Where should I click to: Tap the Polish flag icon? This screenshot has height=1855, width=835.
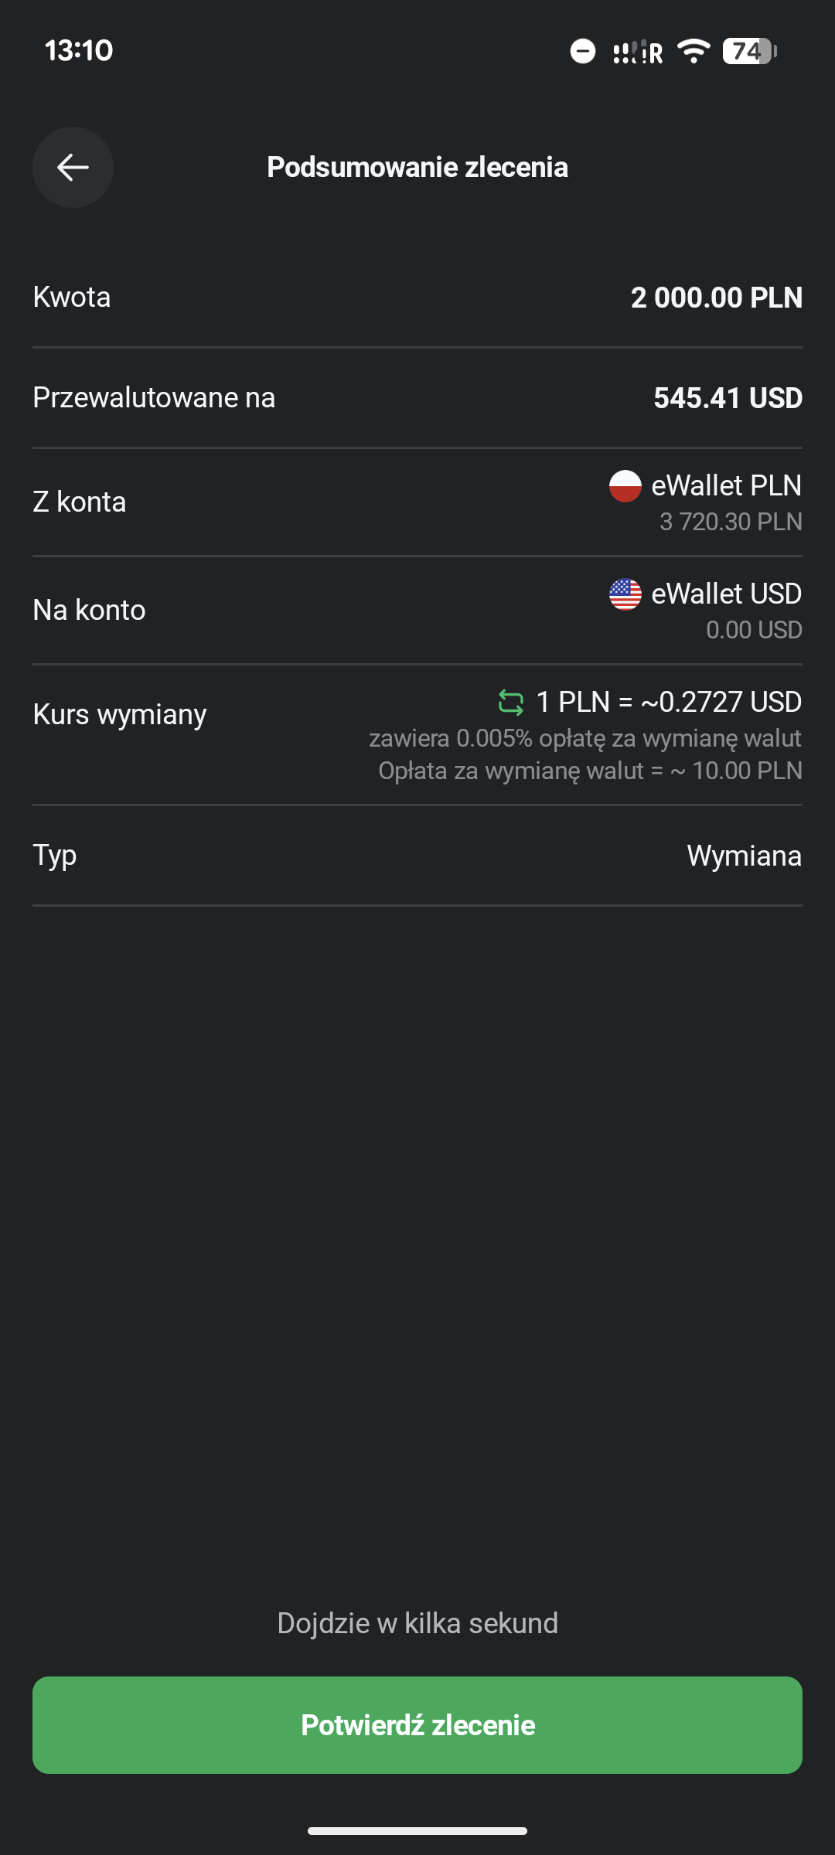625,486
